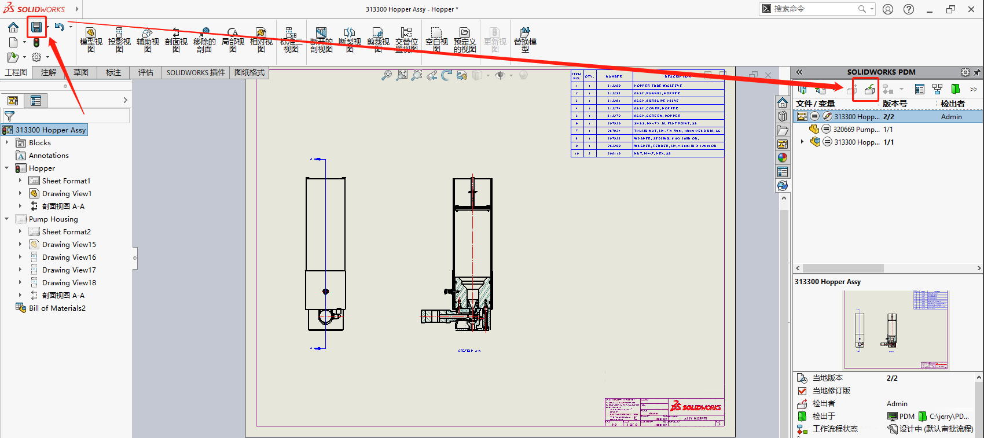Toggle the pin on the SOLIDWORKS PDM panel
The image size is (984, 438).
tap(977, 72)
